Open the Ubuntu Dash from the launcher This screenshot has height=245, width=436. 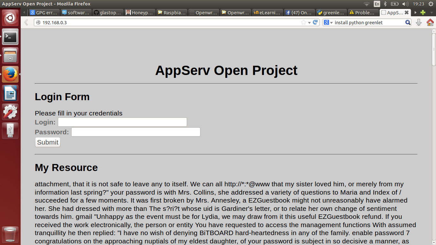click(10, 18)
